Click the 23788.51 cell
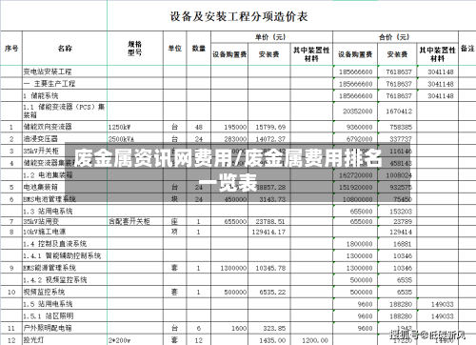Screen dimensions: 476x345 click(270, 221)
